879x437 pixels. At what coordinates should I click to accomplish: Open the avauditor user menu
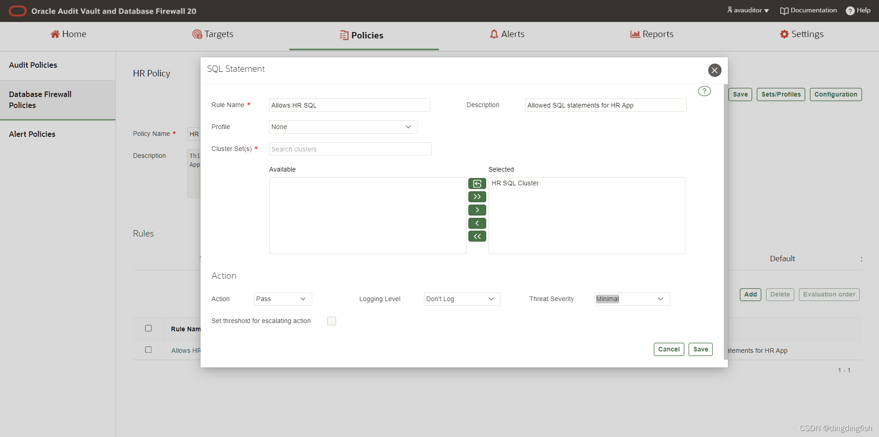click(x=748, y=10)
